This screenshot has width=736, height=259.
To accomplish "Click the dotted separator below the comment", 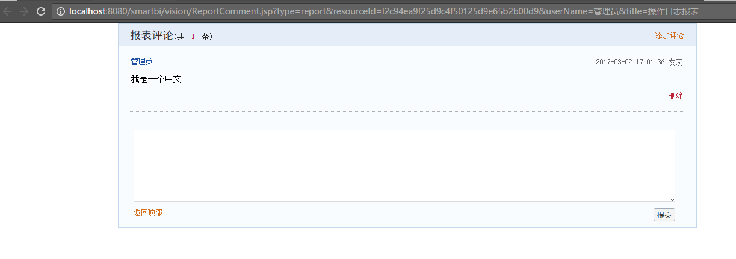I will pyautogui.click(x=407, y=111).
